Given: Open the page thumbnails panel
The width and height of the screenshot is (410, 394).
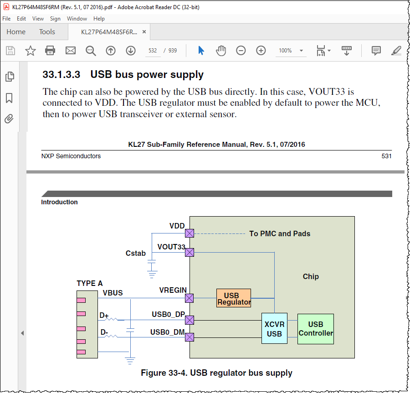Looking at the screenshot, I should click(10, 77).
